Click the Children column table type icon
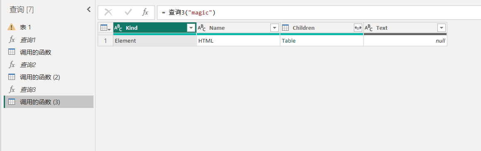Image resolution: width=481 pixels, height=151 pixels. click(285, 28)
